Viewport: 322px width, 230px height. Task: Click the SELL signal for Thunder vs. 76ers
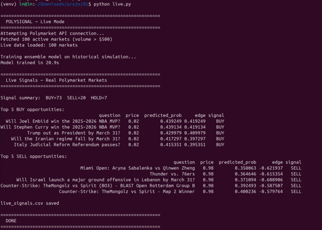296,174
